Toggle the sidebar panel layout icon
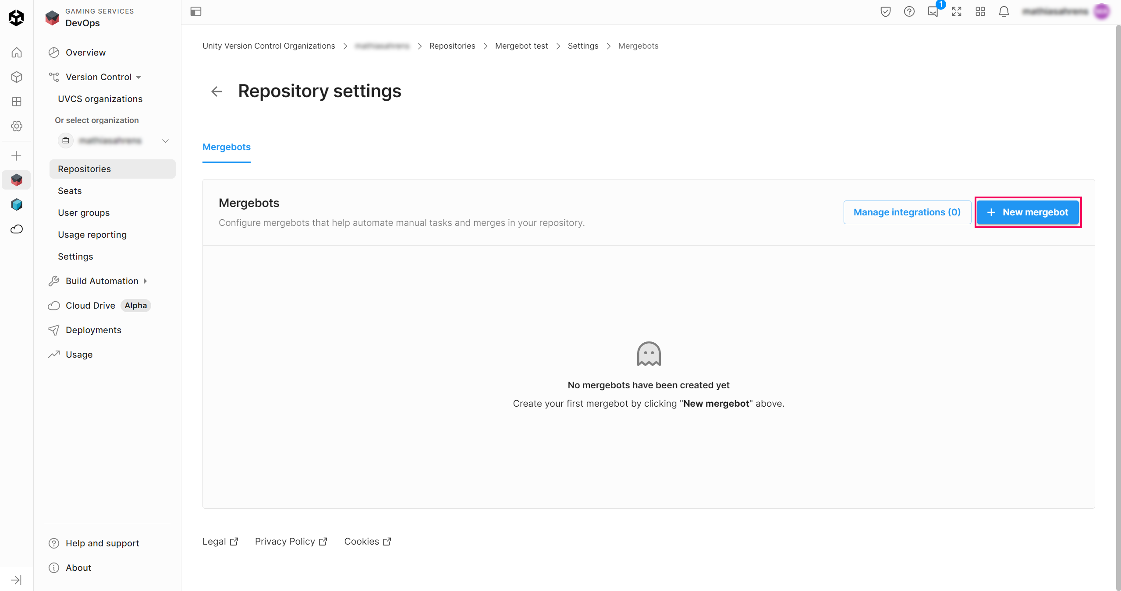Screen dimensions: 1121x591 point(196,12)
